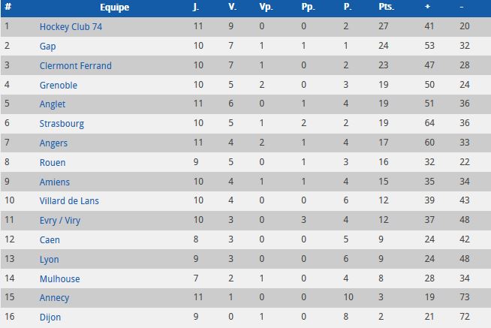
Task: Select the Rouen team link
Action: 53,163
